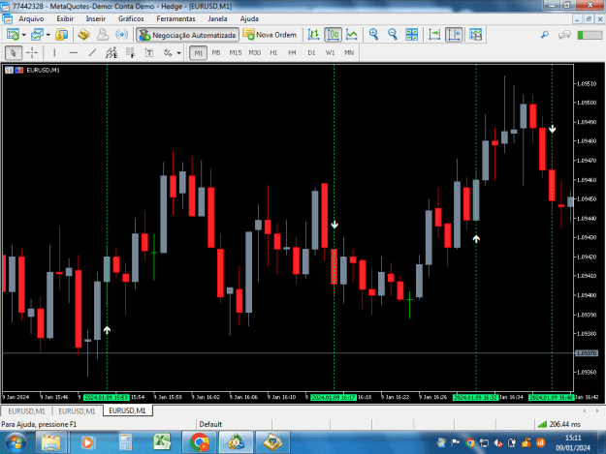Open the search magnifier icon

click(545, 35)
